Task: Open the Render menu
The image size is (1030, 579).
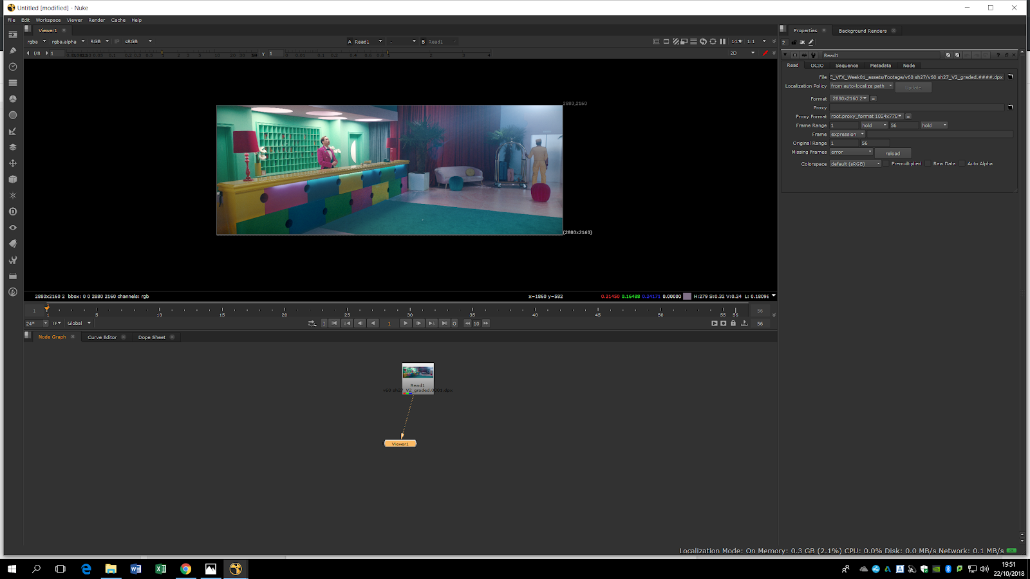Action: (x=97, y=20)
